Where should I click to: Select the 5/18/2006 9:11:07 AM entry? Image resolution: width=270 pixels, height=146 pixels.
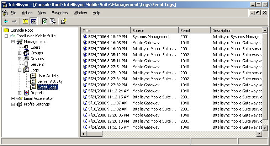[108, 103]
